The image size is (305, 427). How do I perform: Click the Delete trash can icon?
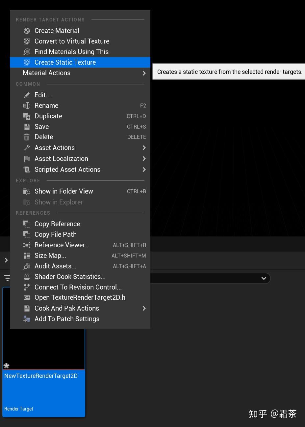27,137
